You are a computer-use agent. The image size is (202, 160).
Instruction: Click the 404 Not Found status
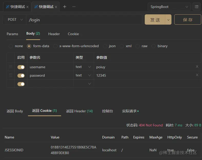[151, 125]
